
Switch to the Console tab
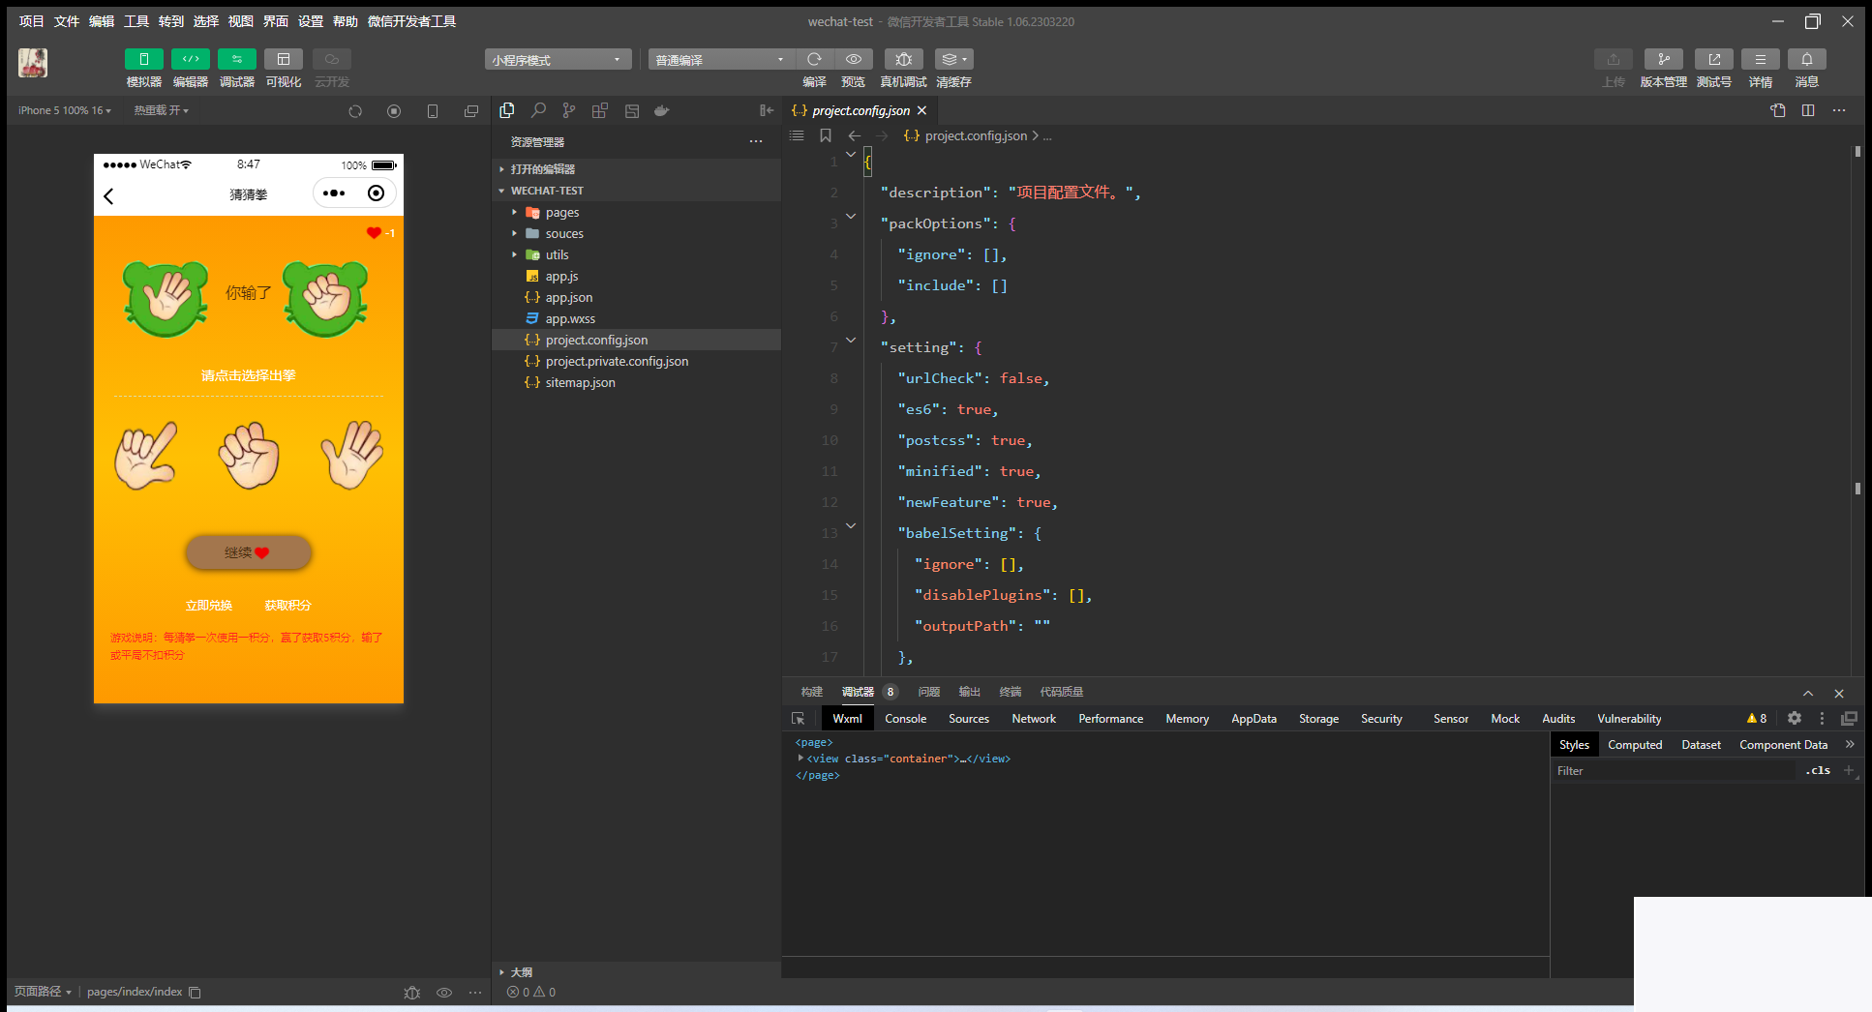pos(905,719)
